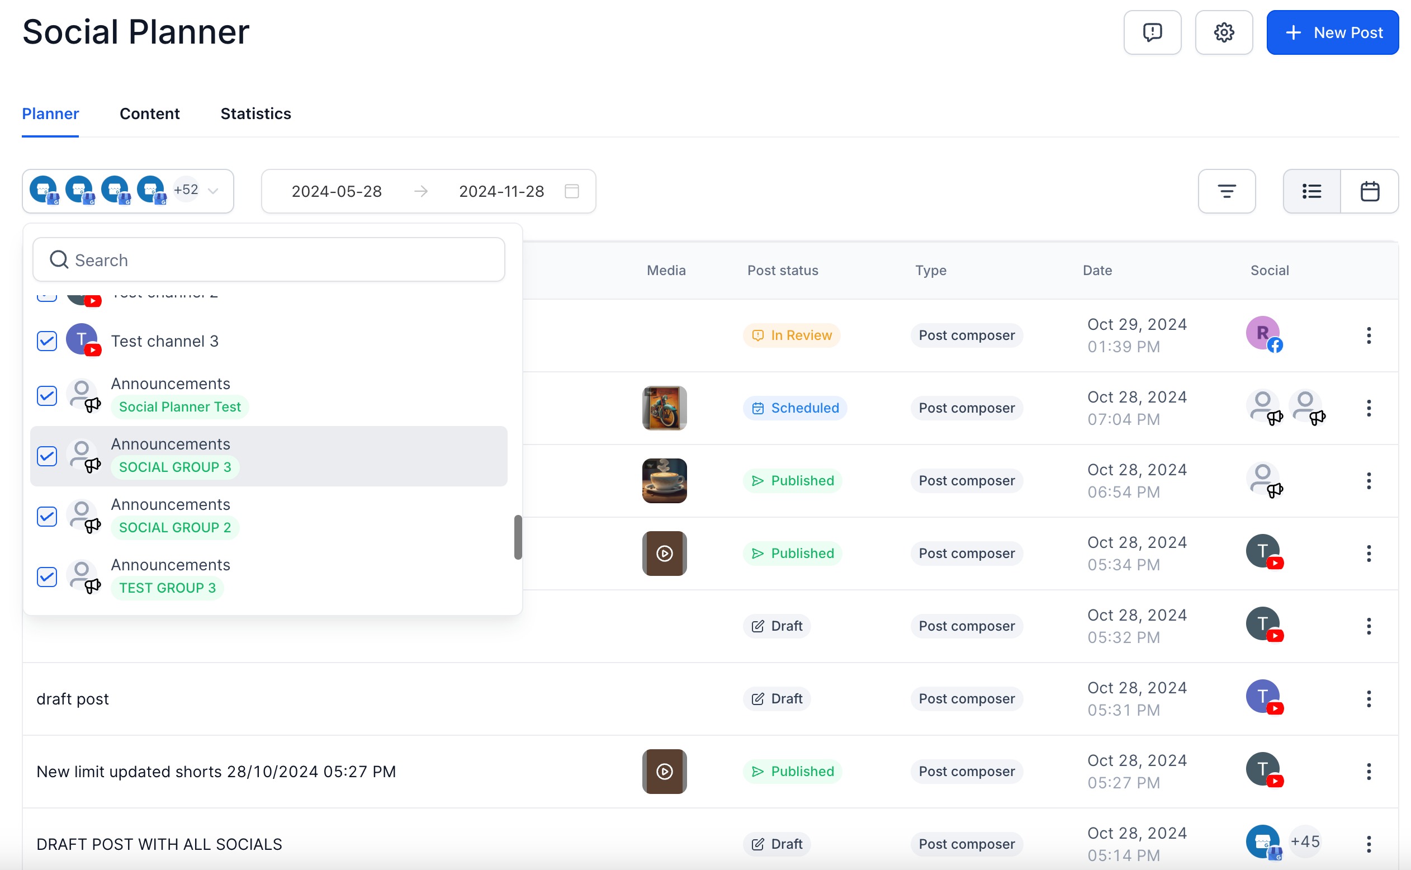Viewport: 1411px width, 870px height.
Task: Switch to the Statistics tab
Action: [x=255, y=114]
